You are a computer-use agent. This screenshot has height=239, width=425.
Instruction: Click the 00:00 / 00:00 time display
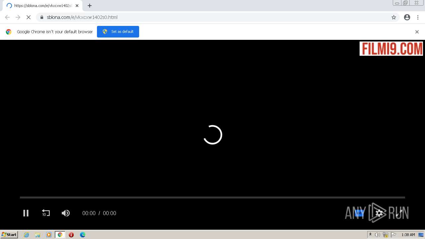coord(99,213)
